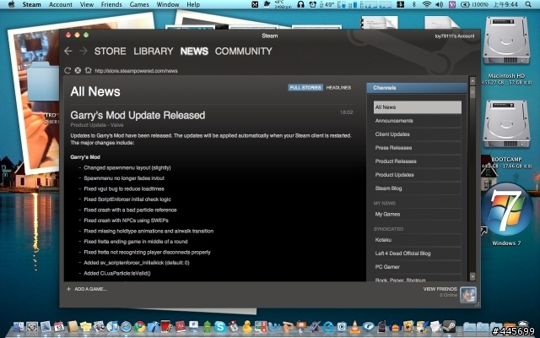Image resolution: width=540 pixels, height=338 pixels.
Task: Select the Kotaku channel
Action: (x=418, y=240)
